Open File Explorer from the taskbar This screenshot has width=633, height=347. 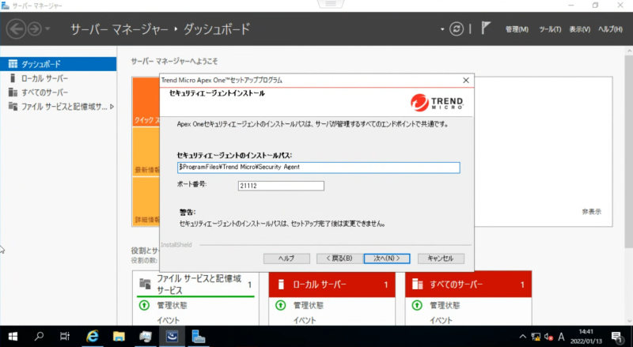click(x=119, y=336)
